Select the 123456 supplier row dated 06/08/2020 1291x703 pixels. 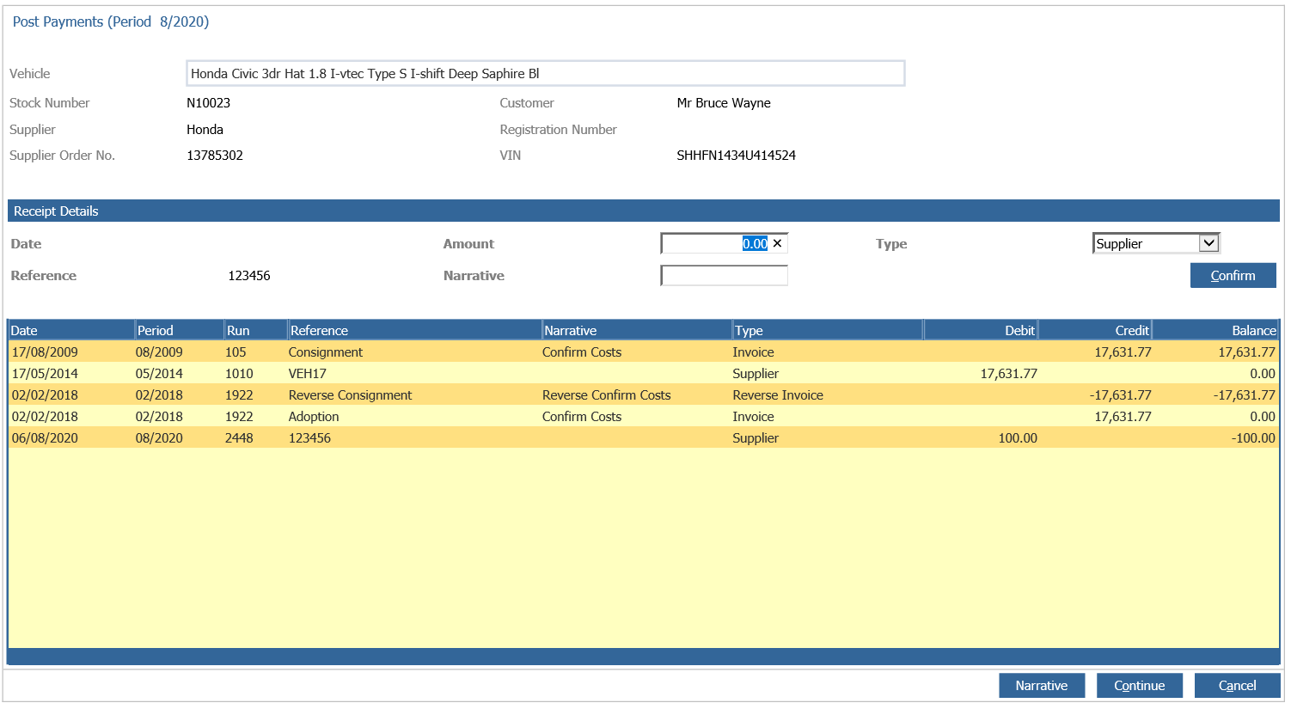(x=643, y=437)
